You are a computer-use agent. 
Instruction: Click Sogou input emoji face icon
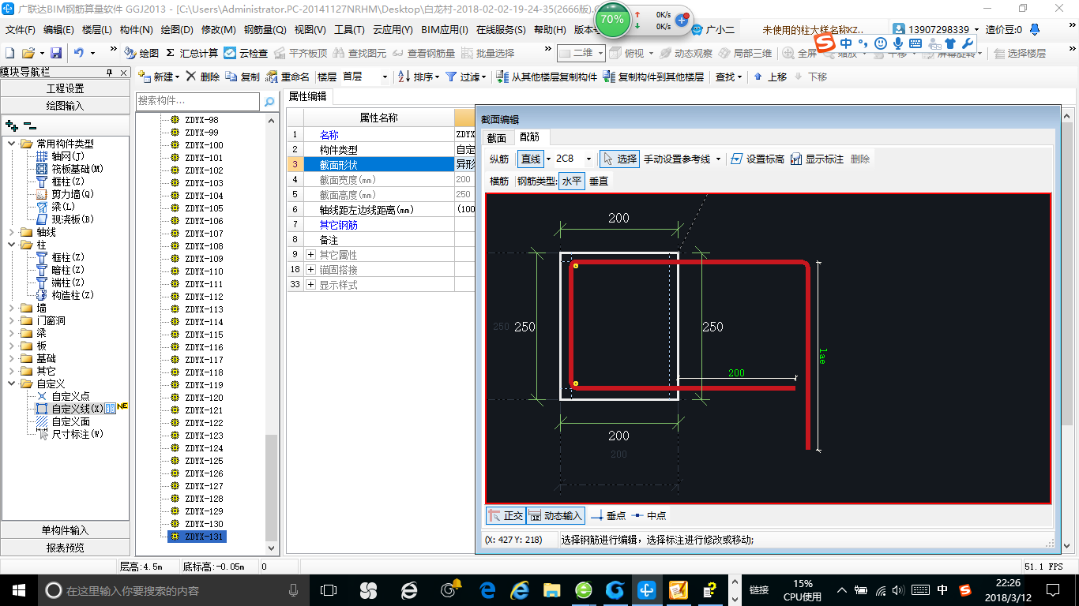(881, 43)
